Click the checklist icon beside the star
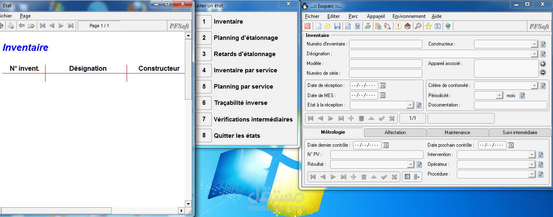 click(x=438, y=26)
